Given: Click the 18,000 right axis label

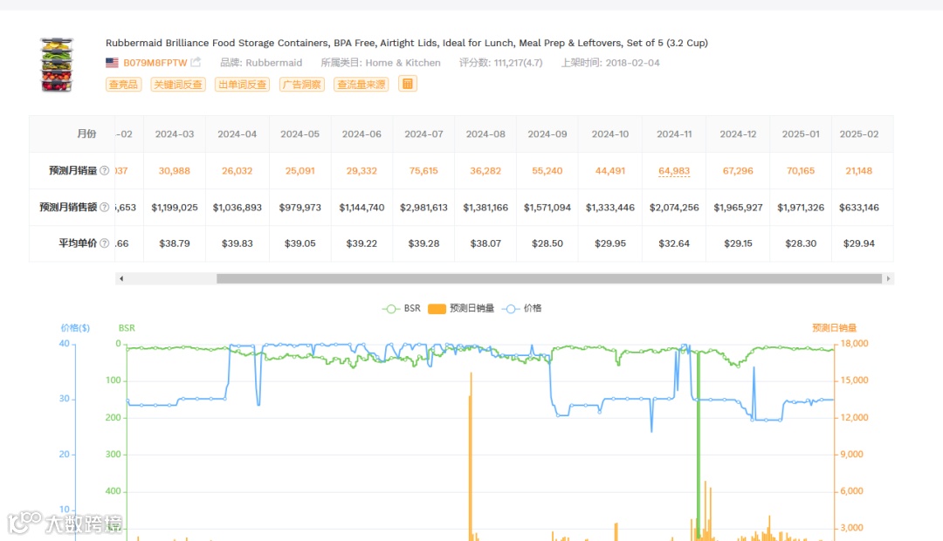Looking at the screenshot, I should point(854,343).
